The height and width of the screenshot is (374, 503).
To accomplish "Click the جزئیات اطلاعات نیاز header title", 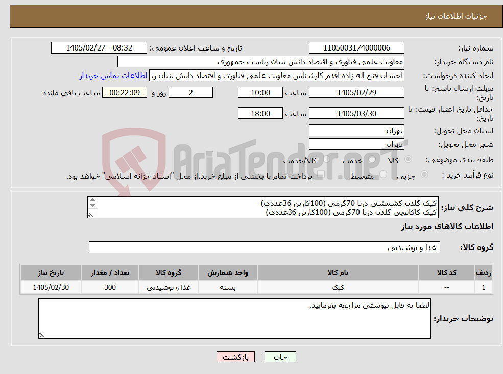I will [456, 16].
